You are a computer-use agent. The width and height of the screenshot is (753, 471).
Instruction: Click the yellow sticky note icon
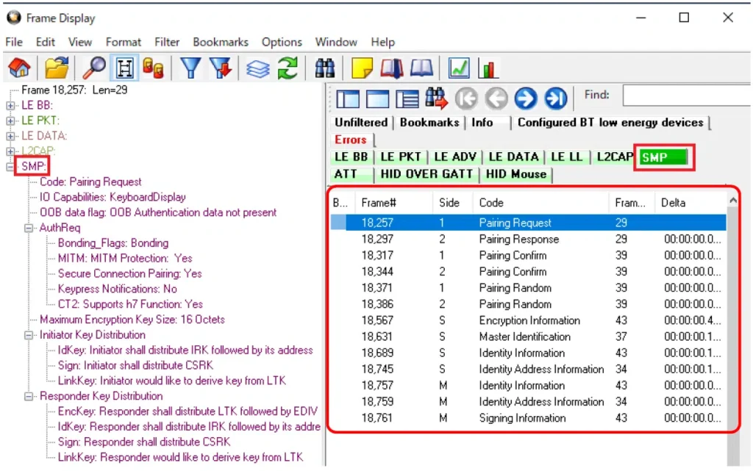pos(362,68)
